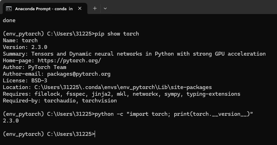277x145 pixels.
Task: Click 'GPU acceleration' in Summary line
Action: [240, 54]
